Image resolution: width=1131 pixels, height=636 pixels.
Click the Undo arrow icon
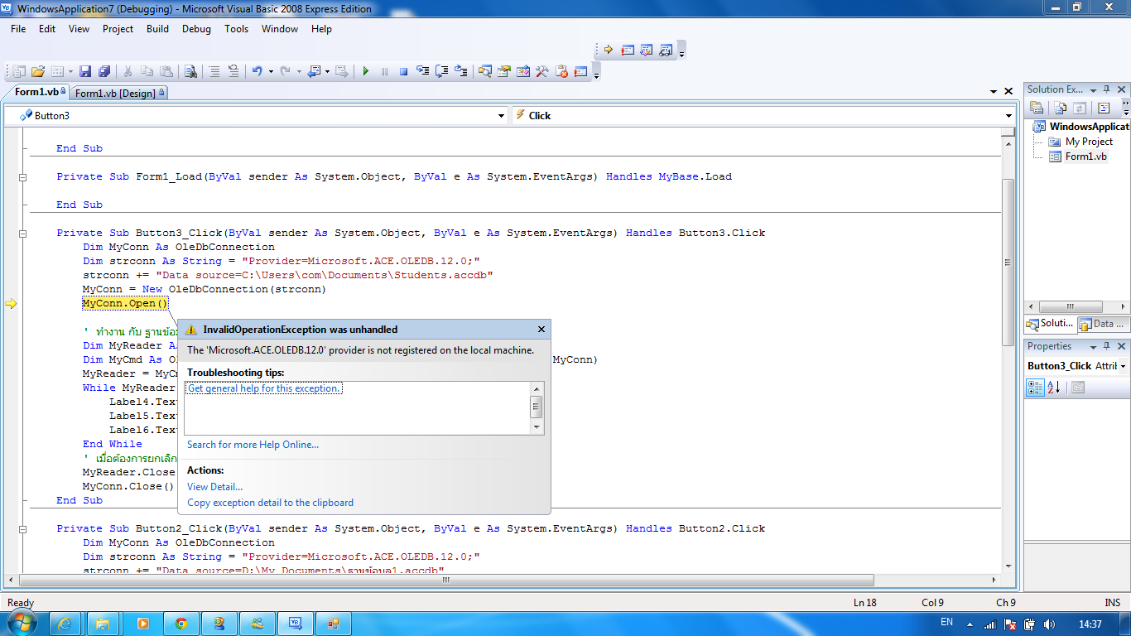pyautogui.click(x=257, y=71)
